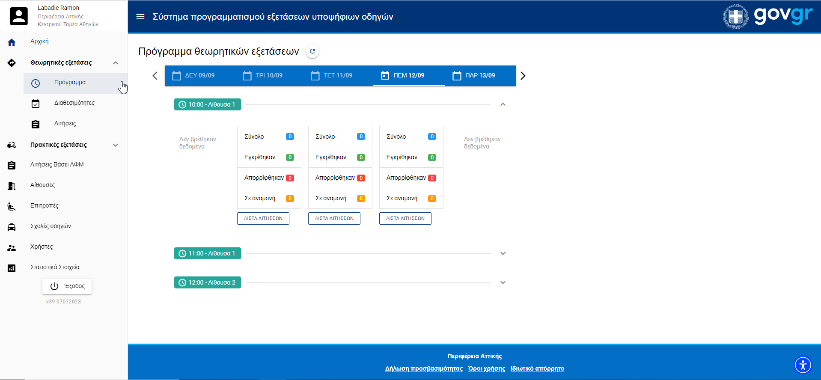This screenshot has height=380, width=821.
Task: Click the hamburger menu icon in header
Action: [x=140, y=17]
